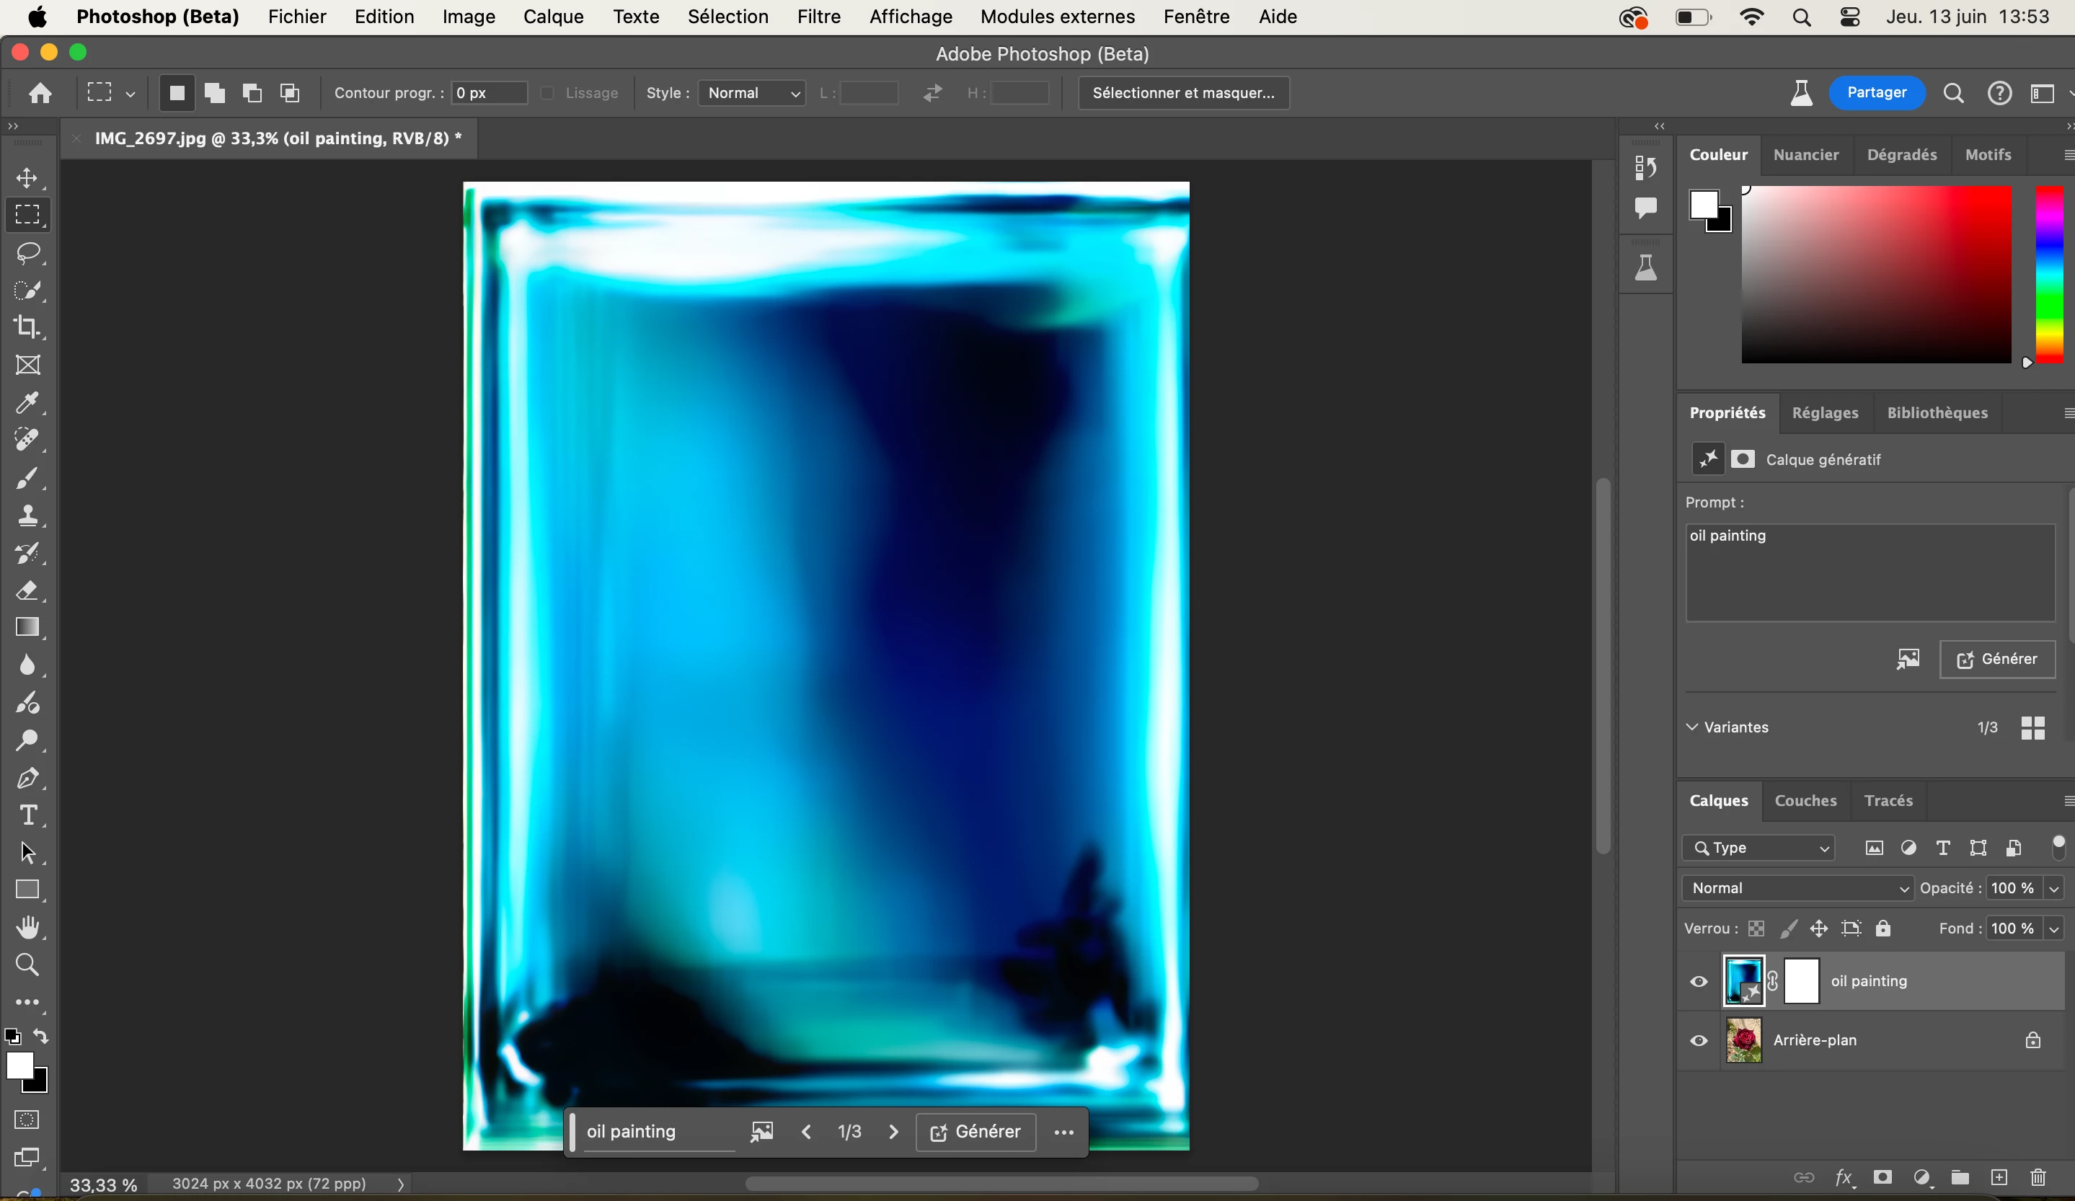Image resolution: width=2075 pixels, height=1201 pixels.
Task: Collapse the Variantes section
Action: point(1692,727)
